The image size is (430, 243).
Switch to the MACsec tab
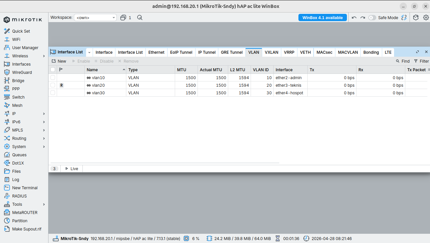(x=324, y=52)
